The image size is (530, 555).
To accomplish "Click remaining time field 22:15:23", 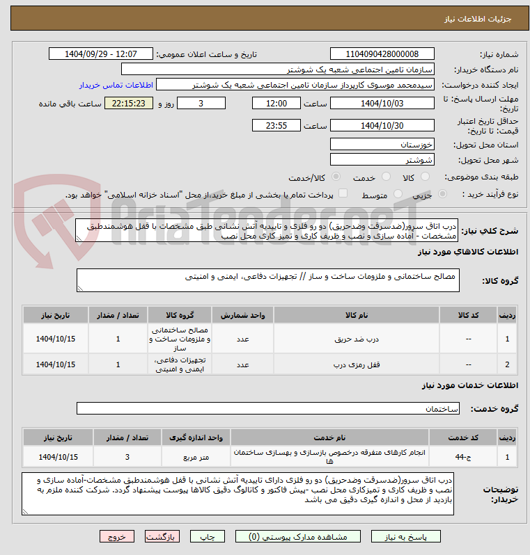I will point(129,104).
